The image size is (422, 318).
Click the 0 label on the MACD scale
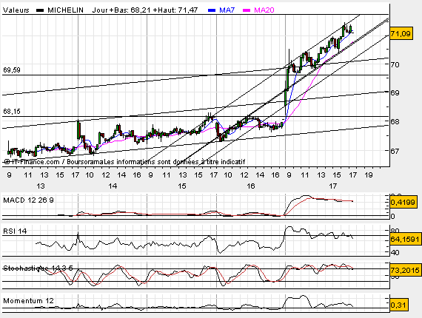[392, 217]
